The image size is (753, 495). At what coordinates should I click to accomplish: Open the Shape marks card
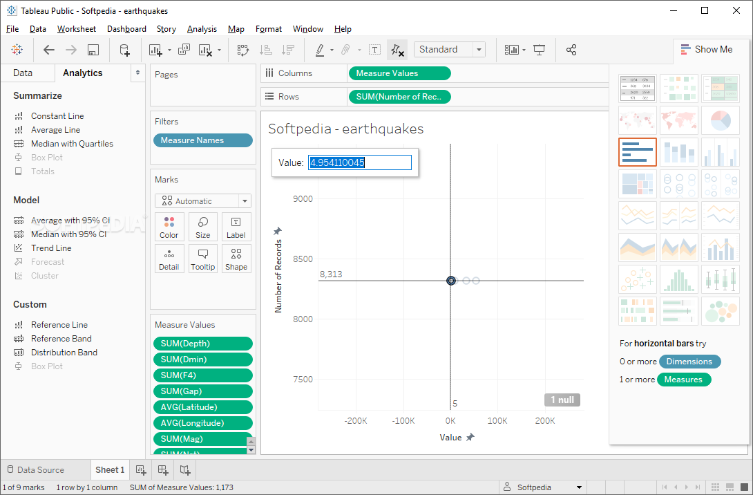[236, 259]
